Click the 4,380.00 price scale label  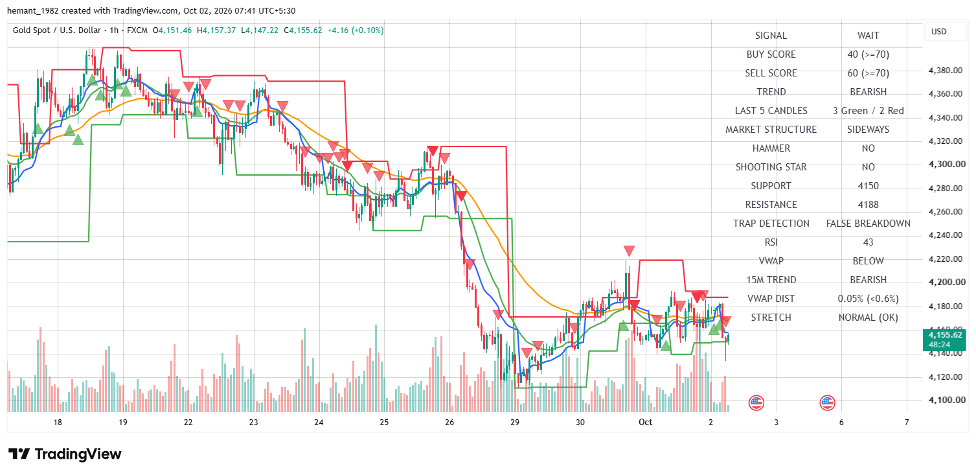[x=947, y=70]
